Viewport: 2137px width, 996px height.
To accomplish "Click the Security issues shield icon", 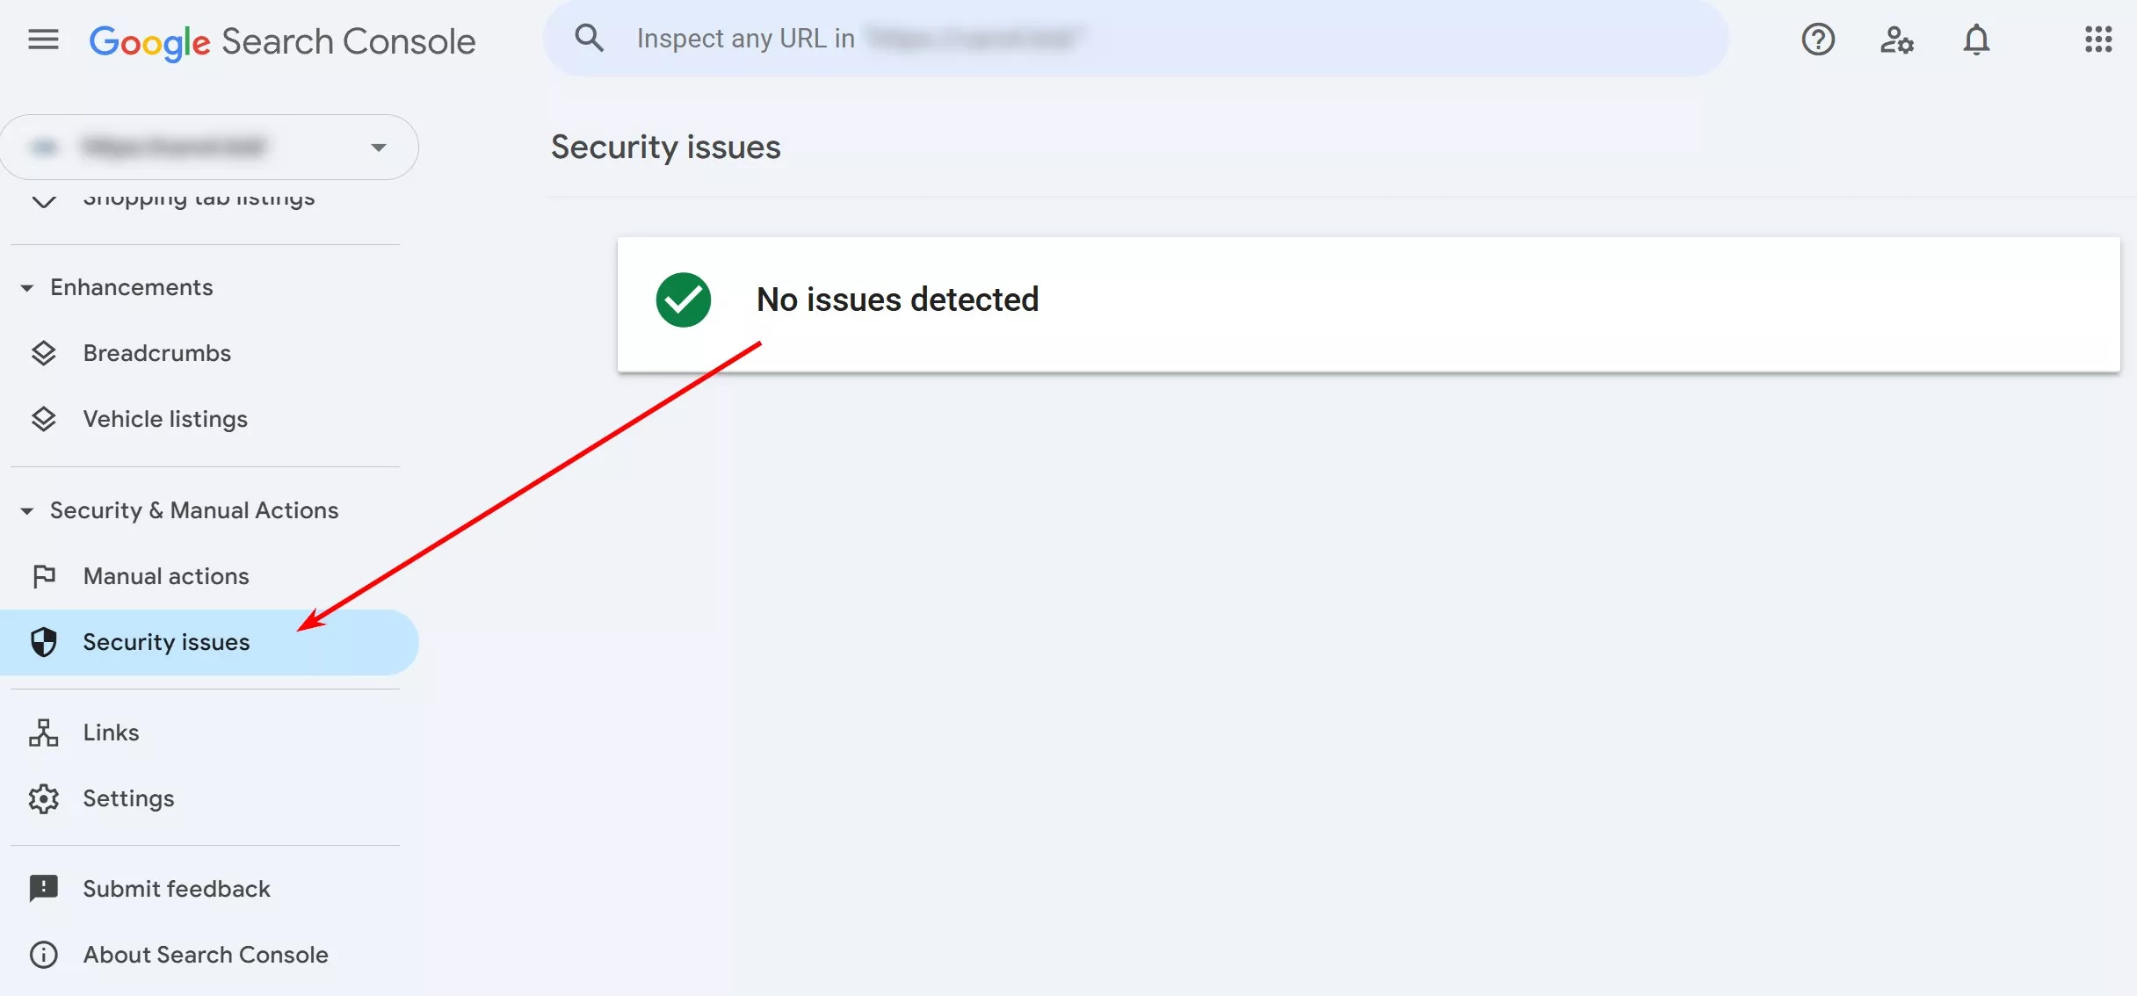I will pos(43,642).
